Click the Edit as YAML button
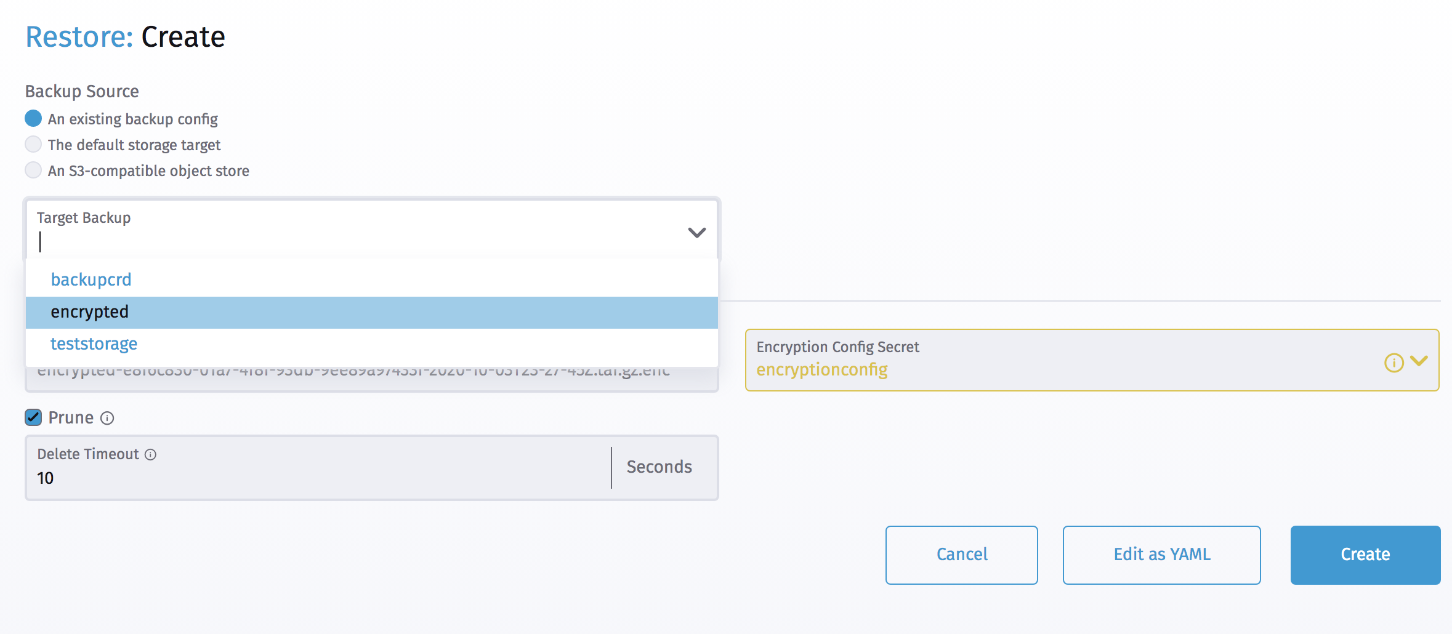The height and width of the screenshot is (634, 1452). coord(1161,555)
